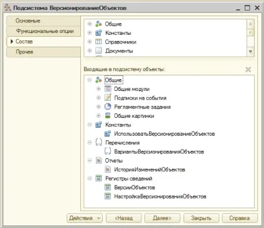The image size is (264, 228).
Task: Expand the Общие картинки node
Action: tap(98, 116)
